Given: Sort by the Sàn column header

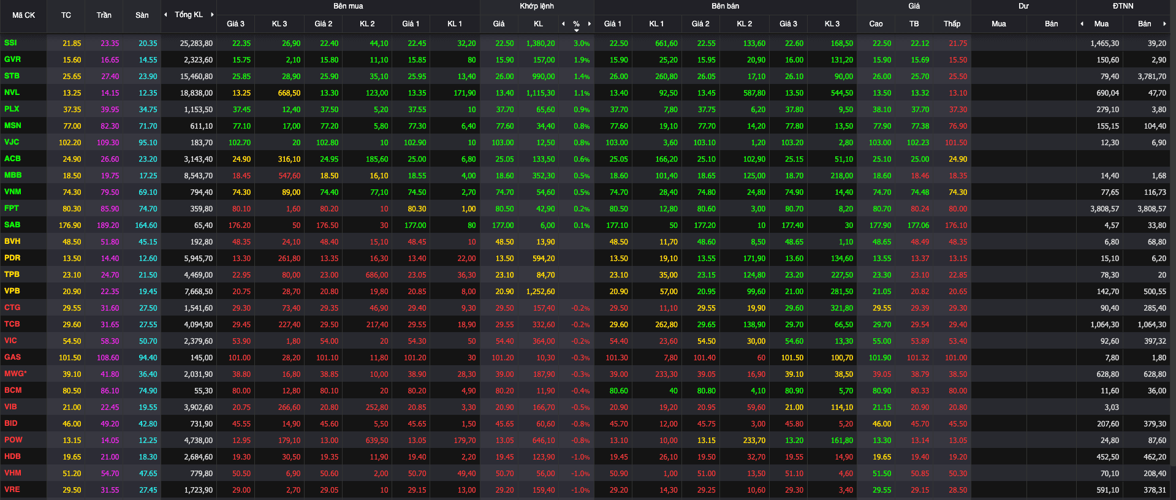Looking at the screenshot, I should pos(142,15).
